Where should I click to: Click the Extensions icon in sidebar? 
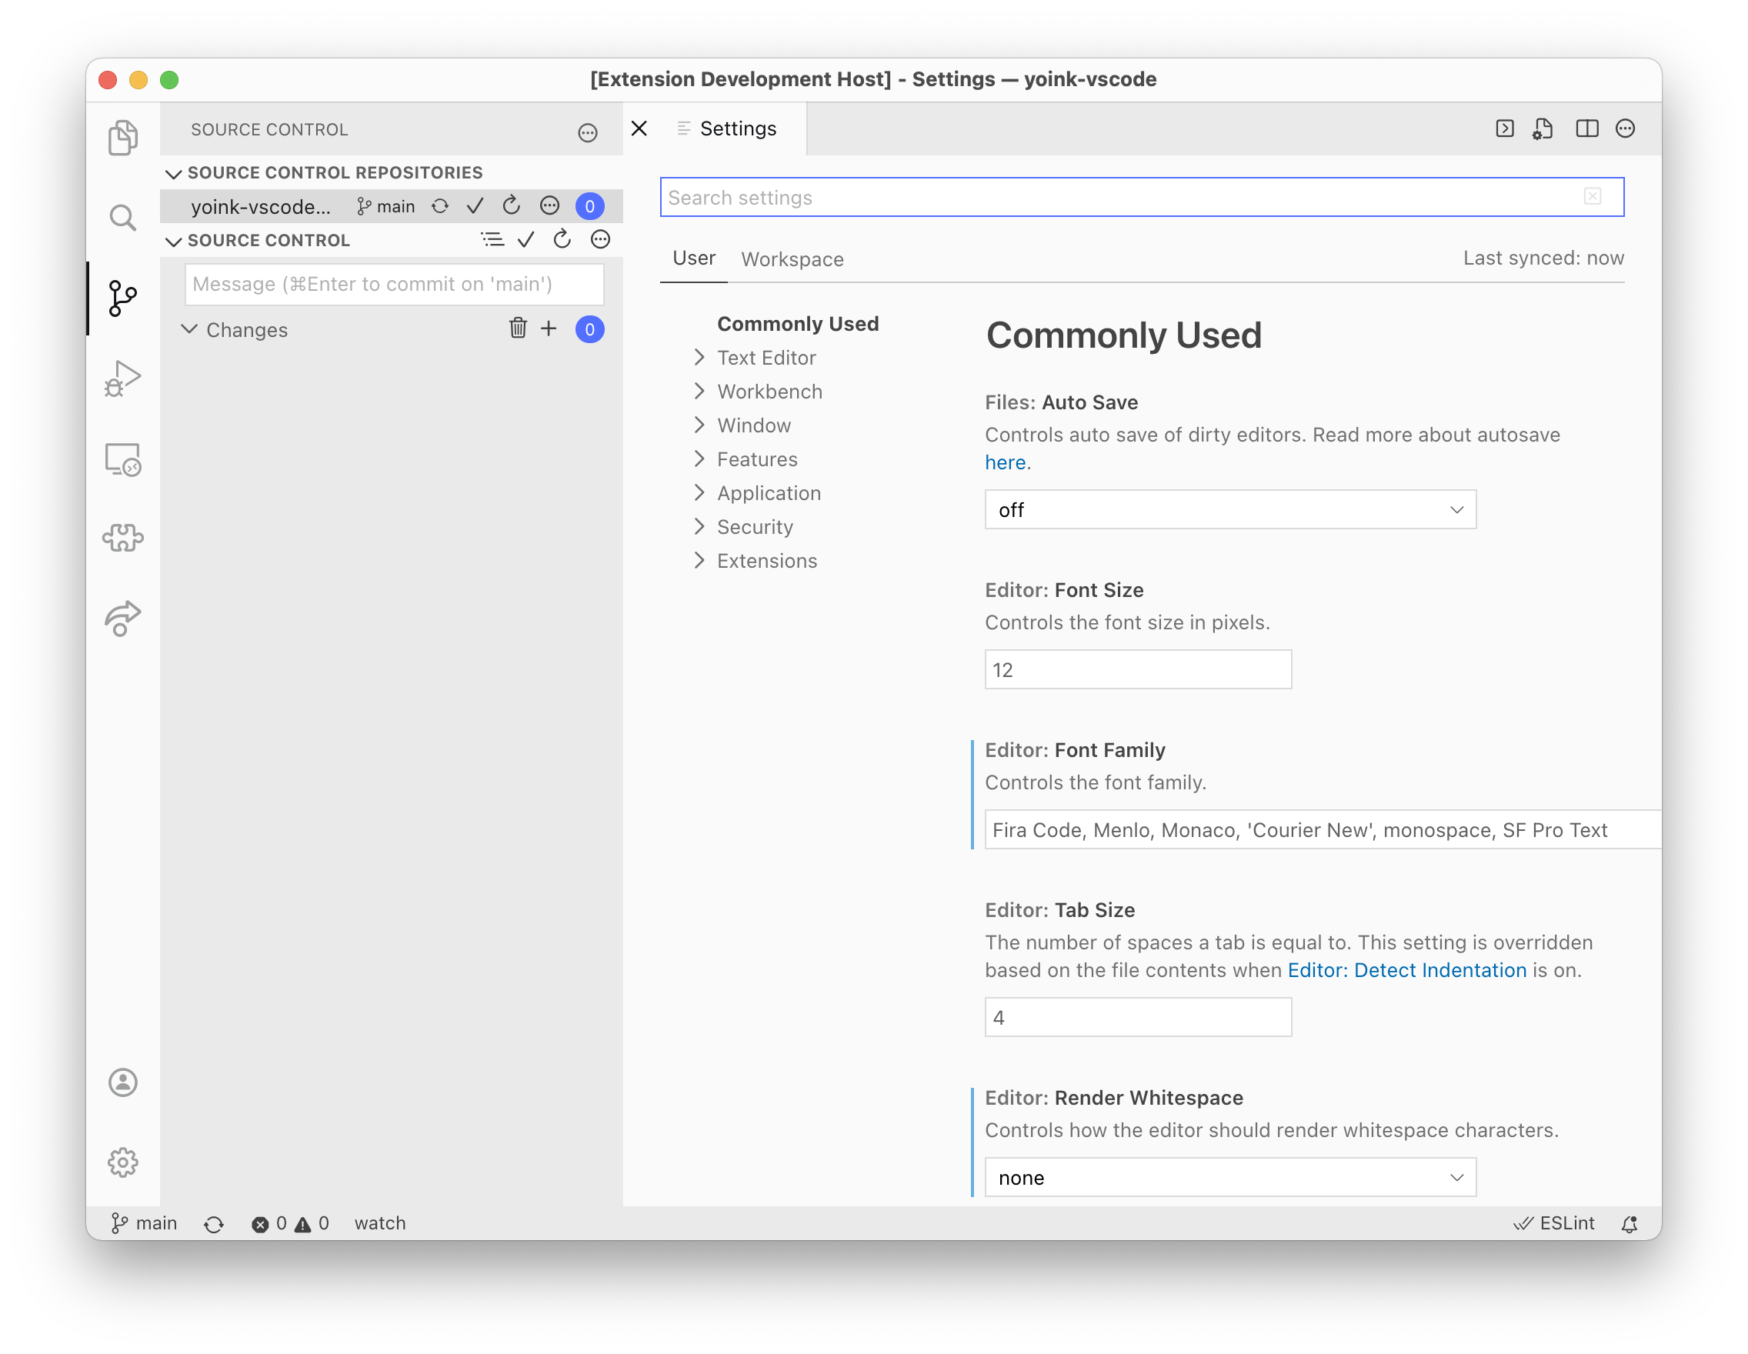122,538
